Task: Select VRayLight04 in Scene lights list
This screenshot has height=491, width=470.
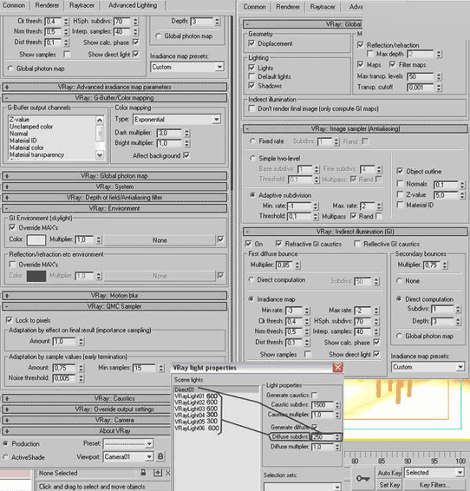Action: click(x=189, y=416)
